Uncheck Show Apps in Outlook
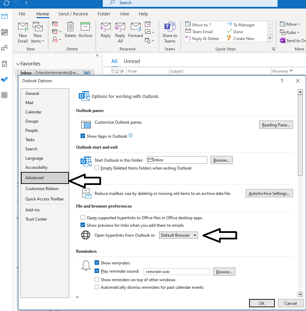Viewport: 306px width, 311px height. click(x=83, y=136)
